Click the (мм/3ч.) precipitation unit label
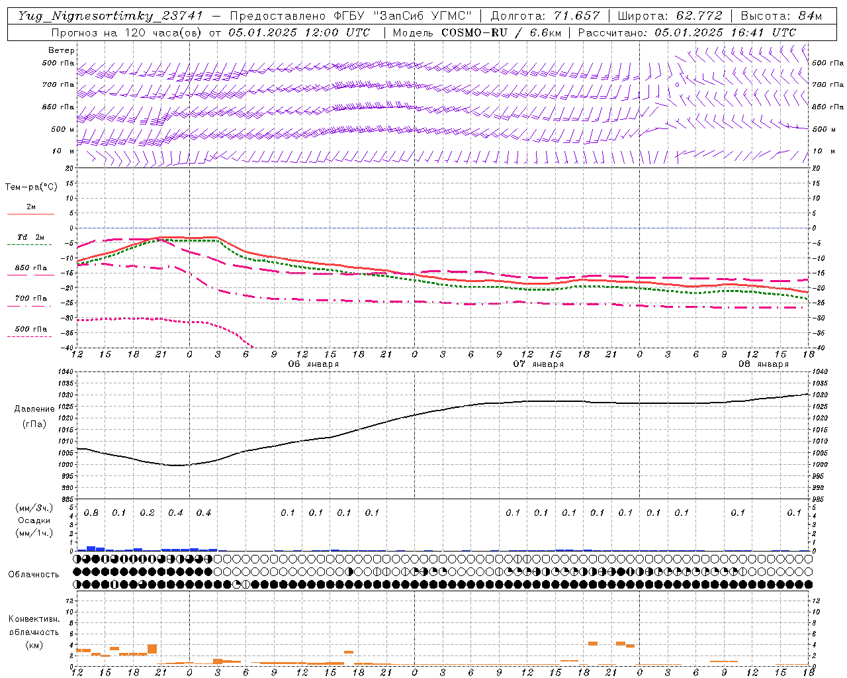The width and height of the screenshot is (847, 678). coord(34,508)
